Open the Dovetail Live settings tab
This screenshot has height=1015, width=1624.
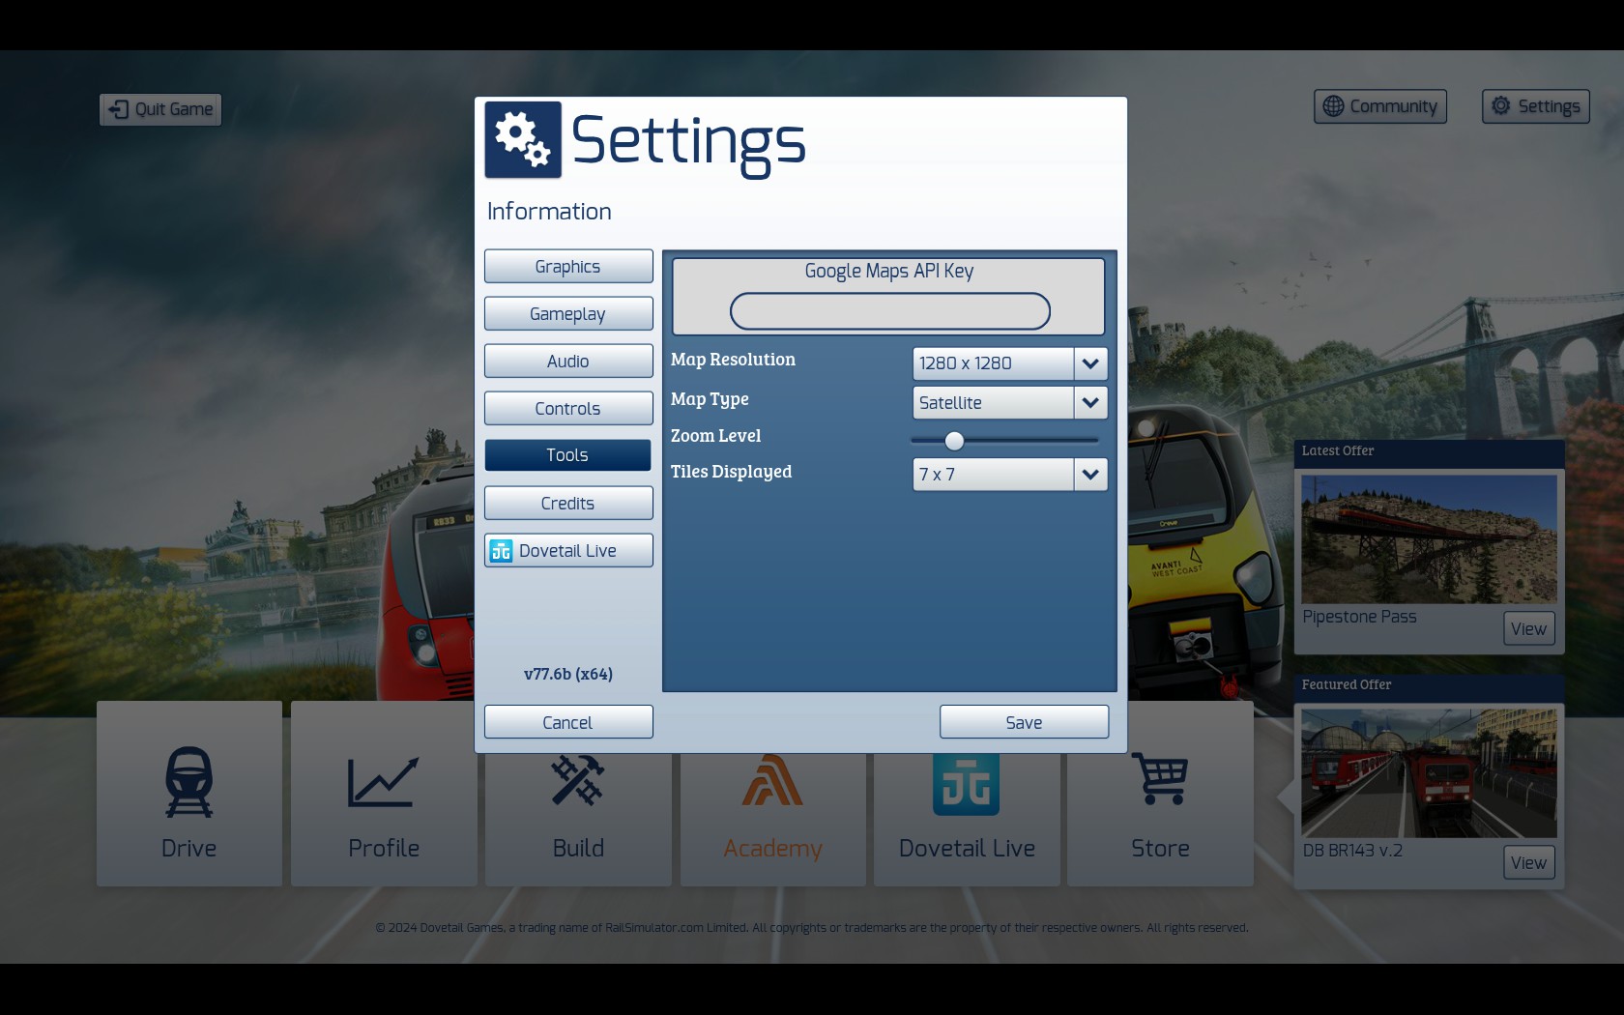point(568,551)
